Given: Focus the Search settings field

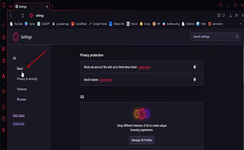Looking at the screenshot, I should (x=215, y=37).
